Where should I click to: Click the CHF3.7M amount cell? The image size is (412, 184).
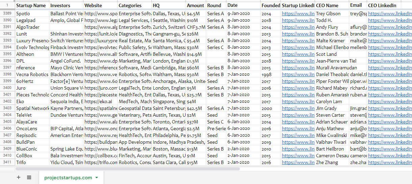pyautogui.click(x=196, y=27)
